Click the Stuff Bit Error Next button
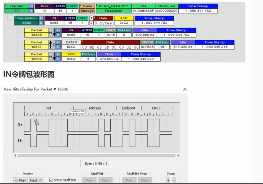The image size is (263, 184). 145,180
